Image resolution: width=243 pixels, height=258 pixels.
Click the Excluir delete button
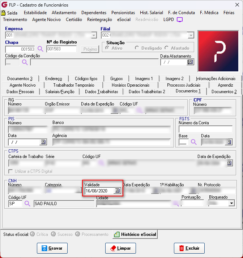[x=189, y=248]
